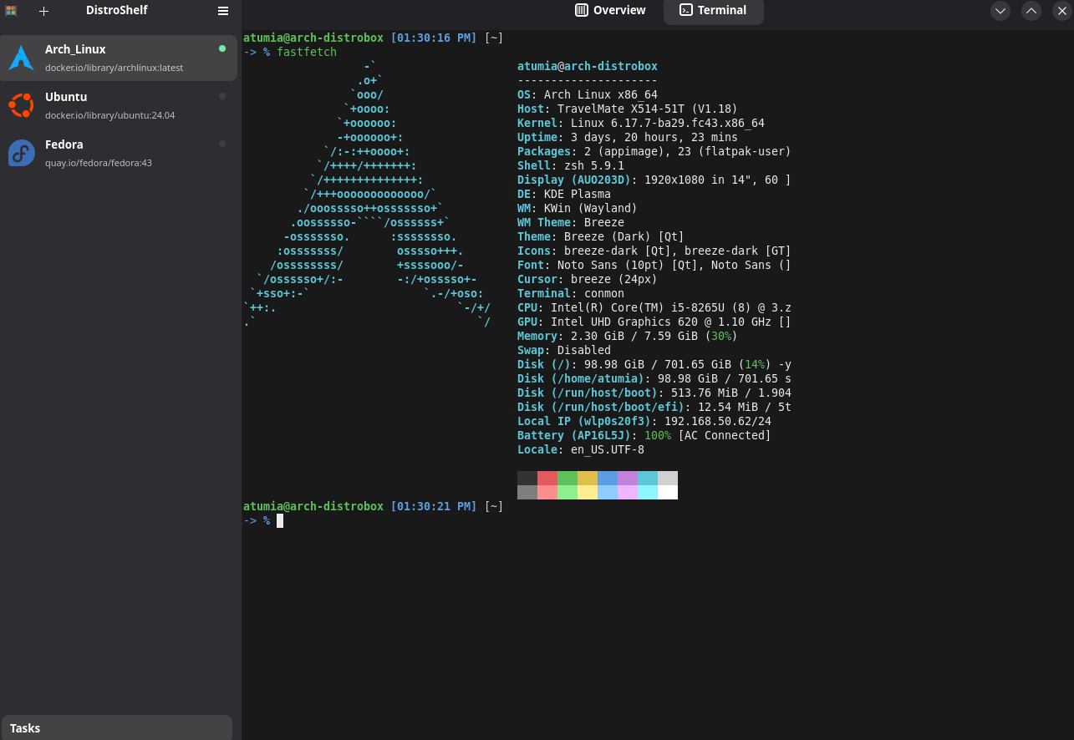Click the 'Display (AUO203D)' line
Image resolution: width=1074 pixels, height=740 pixels.
point(654,180)
